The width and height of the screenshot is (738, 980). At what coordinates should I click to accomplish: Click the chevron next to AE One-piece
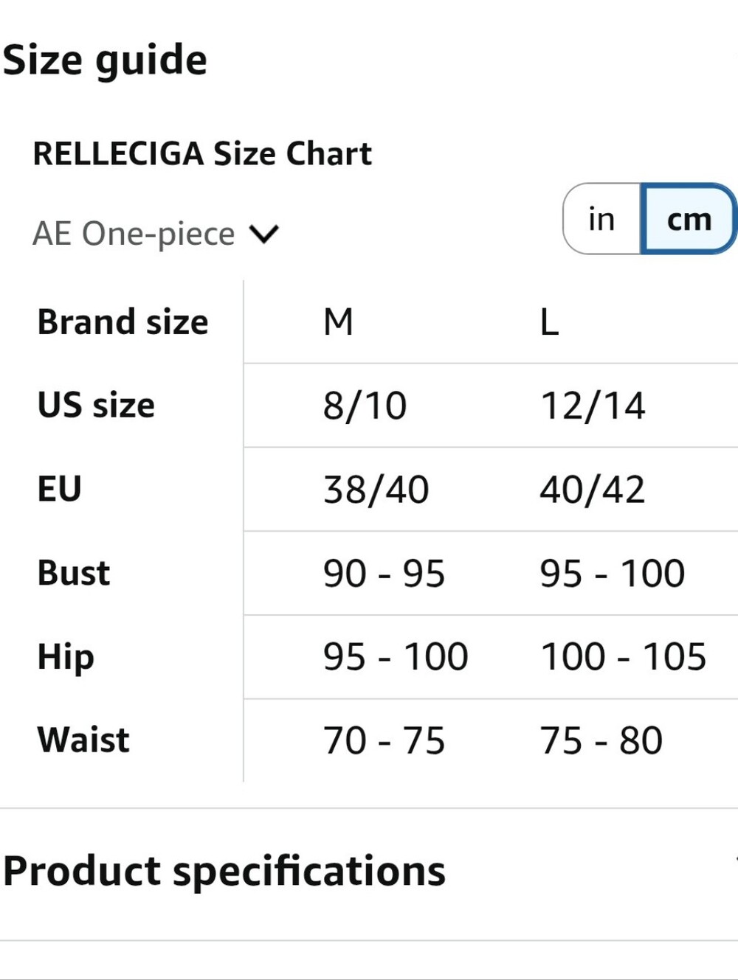click(264, 234)
